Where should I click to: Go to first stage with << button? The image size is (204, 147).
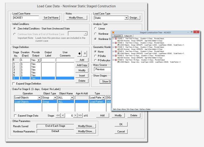tap(58, 115)
